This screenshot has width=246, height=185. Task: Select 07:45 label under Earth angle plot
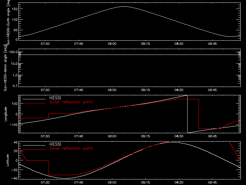(x=79, y=44)
